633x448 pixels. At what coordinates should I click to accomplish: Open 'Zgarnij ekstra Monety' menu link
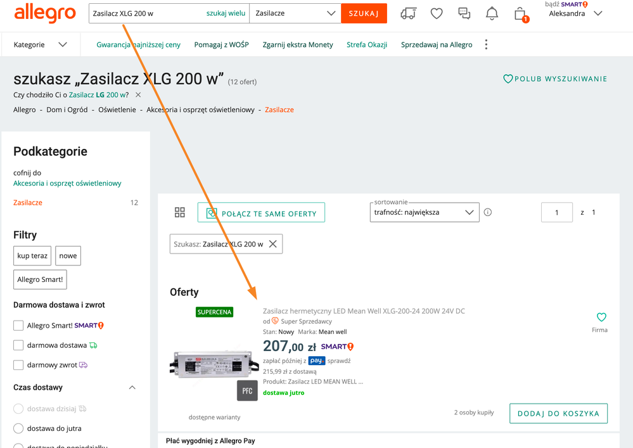pos(298,44)
